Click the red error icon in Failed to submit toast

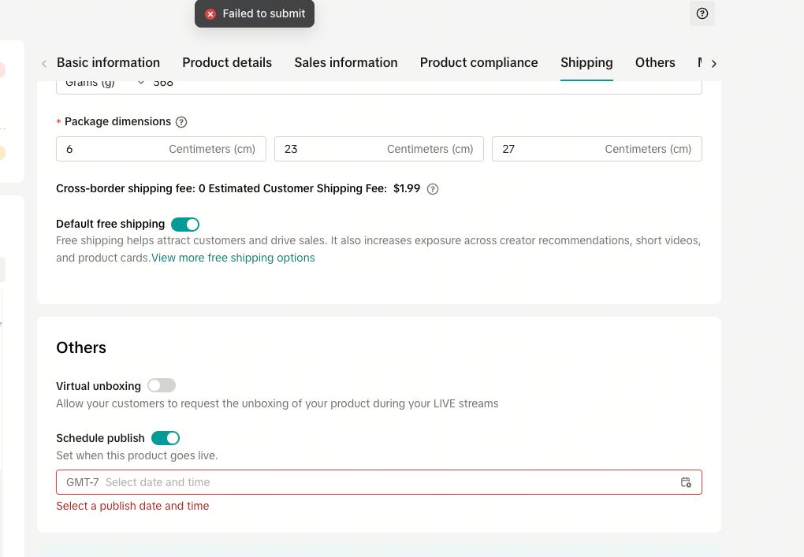pyautogui.click(x=210, y=14)
